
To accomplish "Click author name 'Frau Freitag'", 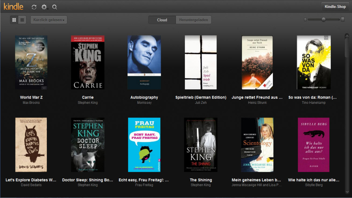I will (x=144, y=185).
